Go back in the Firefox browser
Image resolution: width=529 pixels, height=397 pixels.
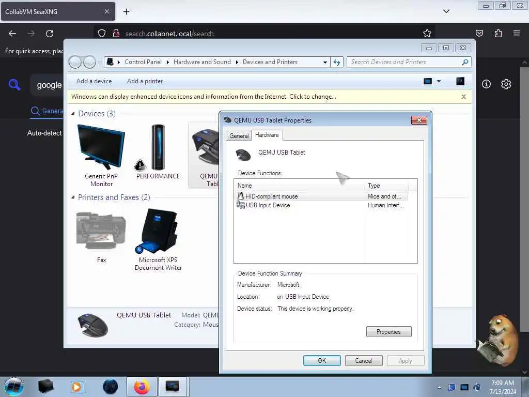(12, 34)
